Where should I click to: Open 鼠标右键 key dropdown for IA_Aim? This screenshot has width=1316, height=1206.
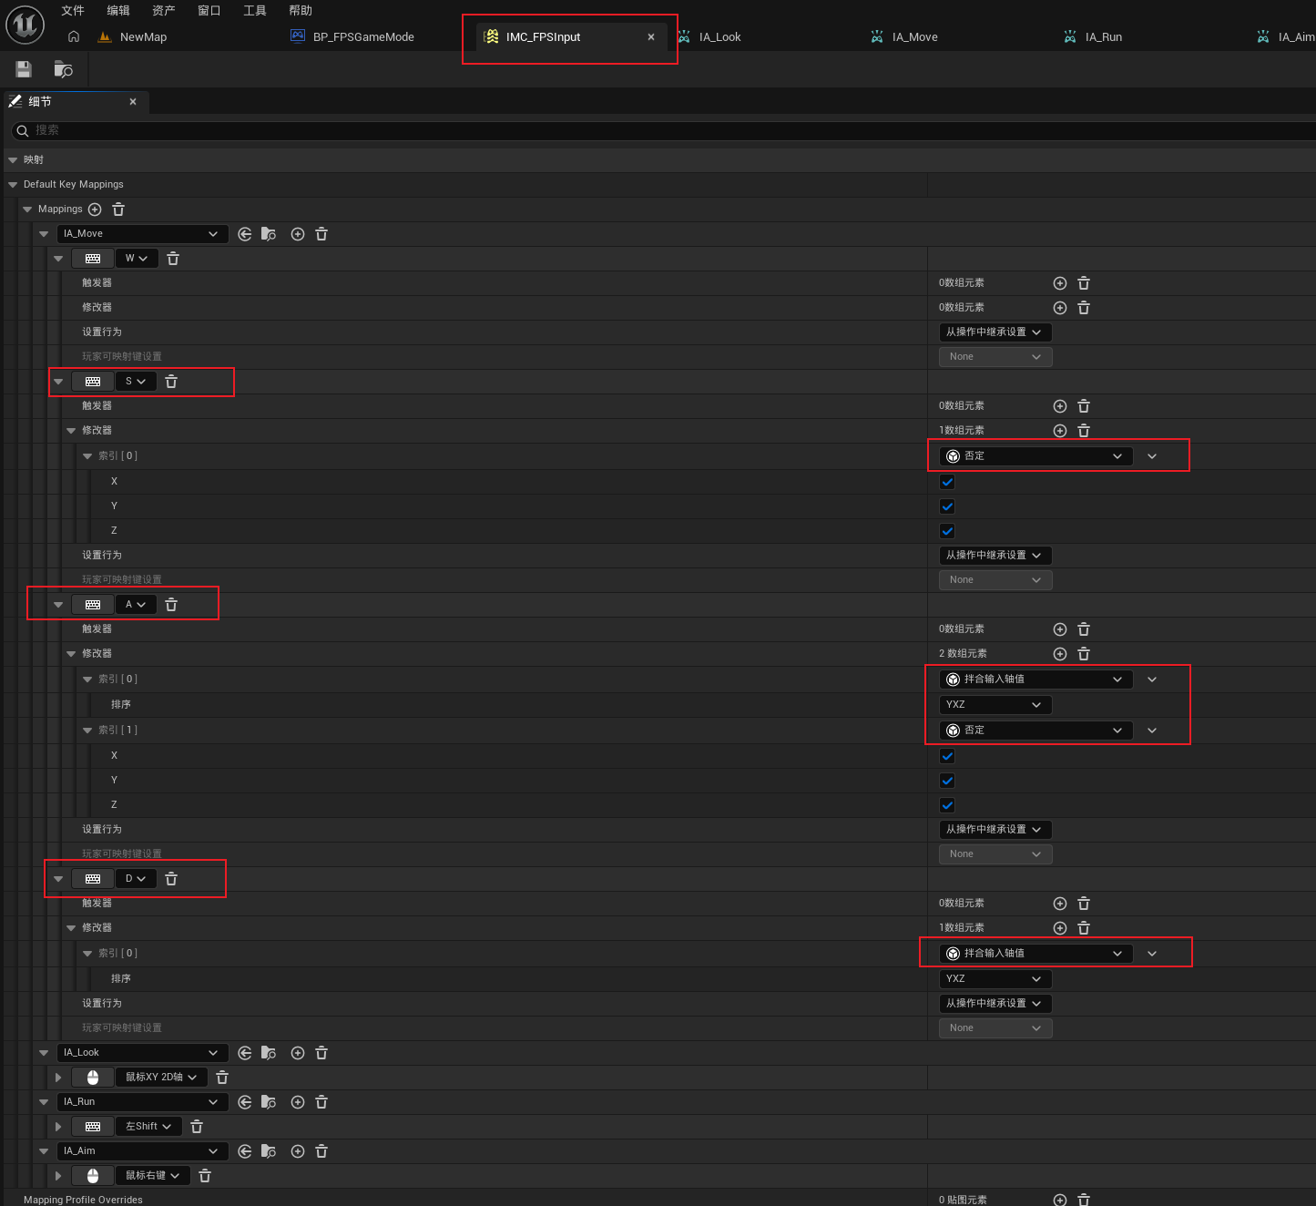pos(154,1176)
